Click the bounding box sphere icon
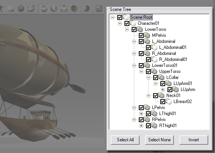The image size is (215, 153). 31,9
